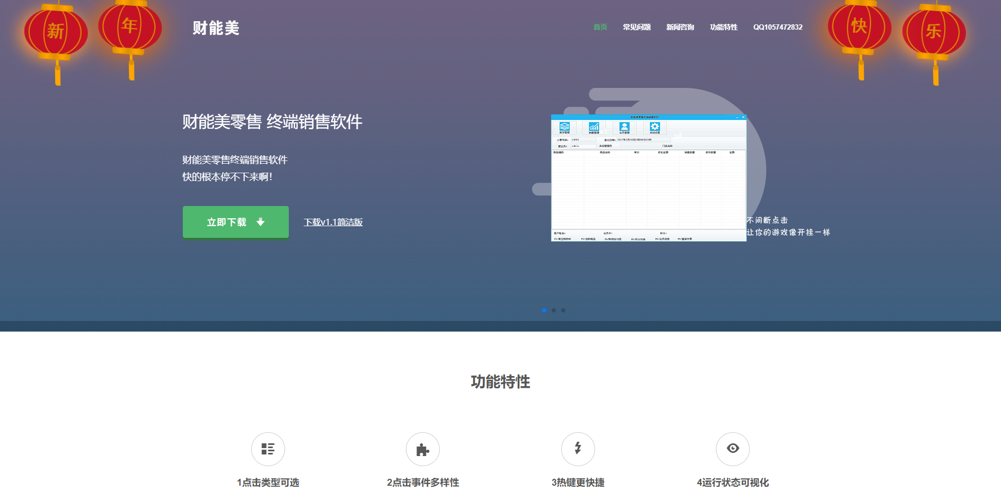Open the 常见问题 nav link
Image resolution: width=1001 pixels, height=491 pixels.
coord(636,27)
